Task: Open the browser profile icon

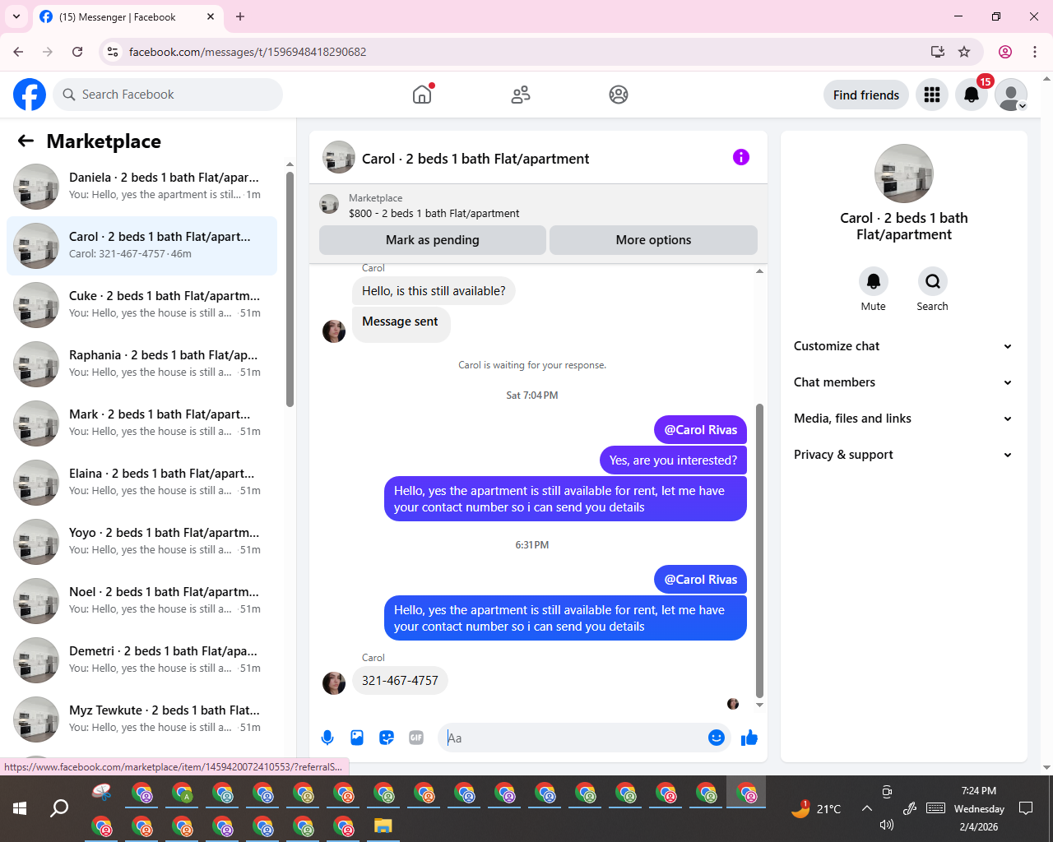Action: 1005,52
